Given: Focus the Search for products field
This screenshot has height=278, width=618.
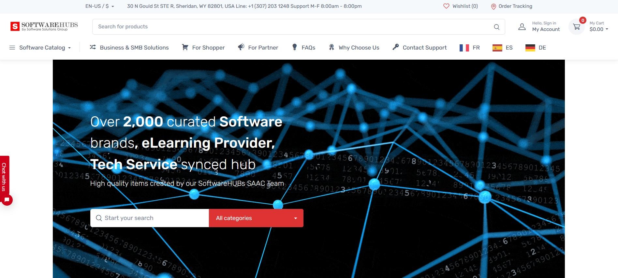Looking at the screenshot, I should coord(299,27).
